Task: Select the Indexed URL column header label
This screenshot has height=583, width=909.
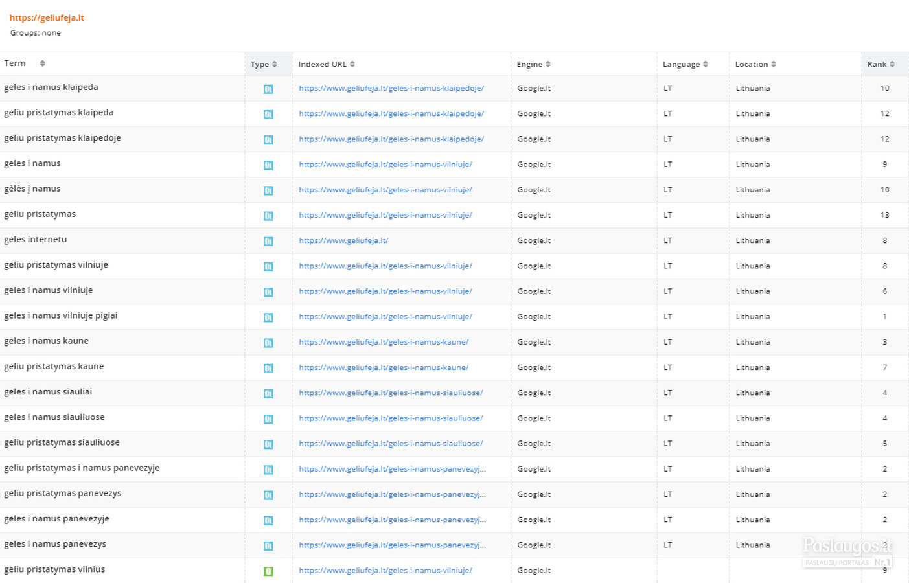Action: point(323,64)
